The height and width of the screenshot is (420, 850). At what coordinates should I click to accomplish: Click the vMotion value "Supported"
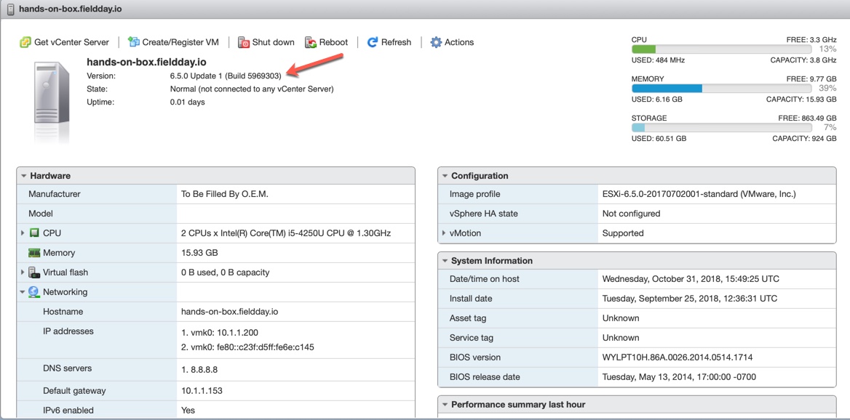(x=623, y=233)
